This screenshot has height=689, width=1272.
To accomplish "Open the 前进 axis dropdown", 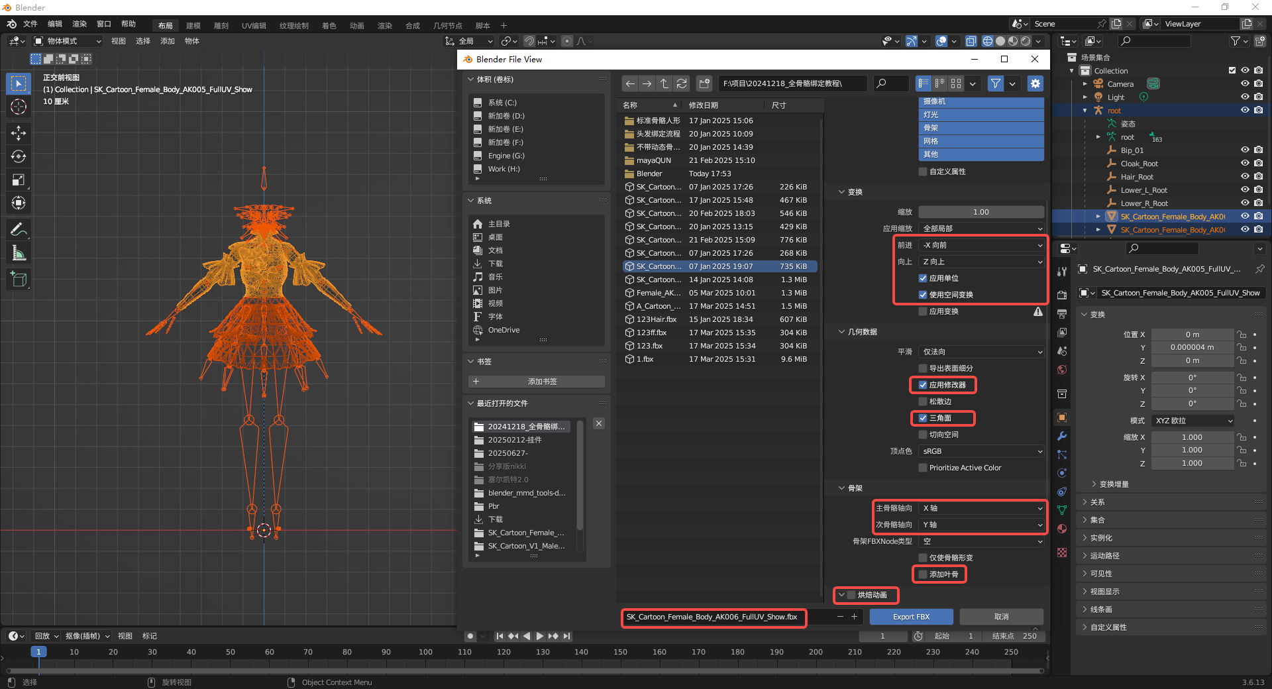I will (x=981, y=245).
